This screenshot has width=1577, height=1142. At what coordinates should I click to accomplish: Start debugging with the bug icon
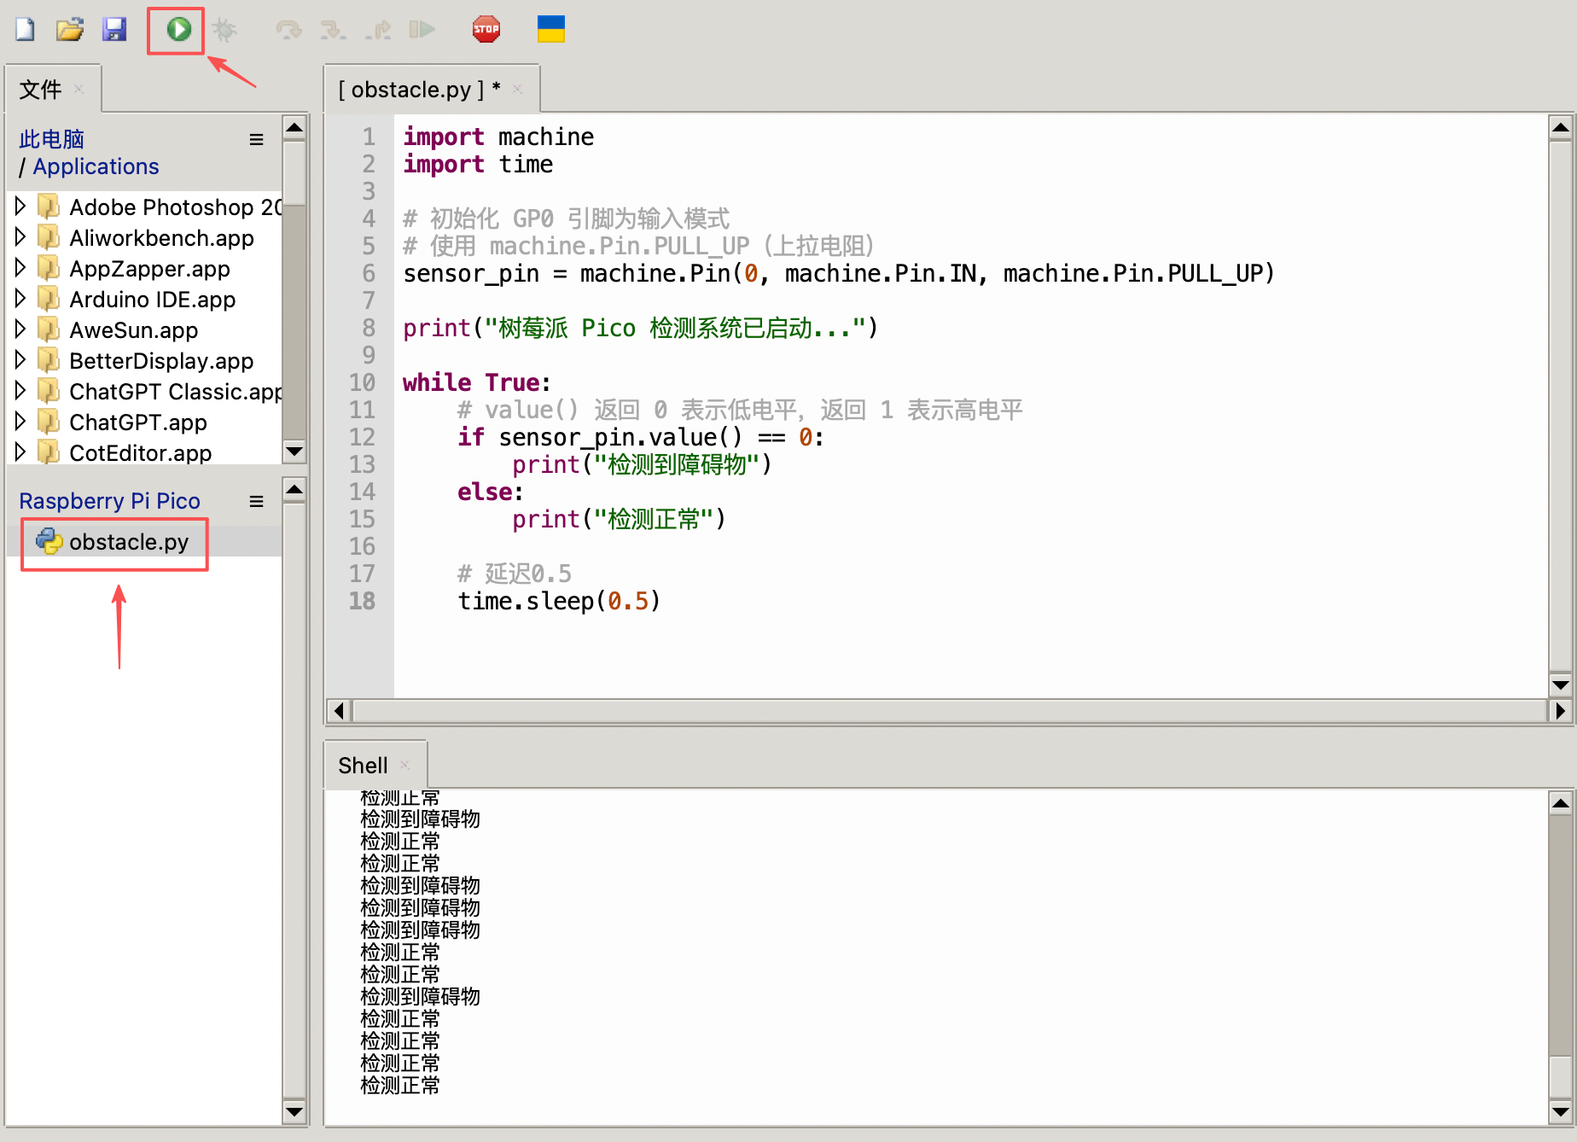click(x=224, y=30)
